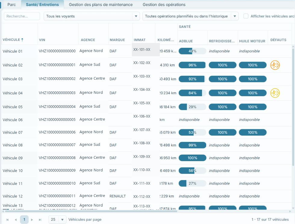295x224 pixels.
Task: Open the Gestion des plans de maintenance tab
Action: (x=101, y=5)
